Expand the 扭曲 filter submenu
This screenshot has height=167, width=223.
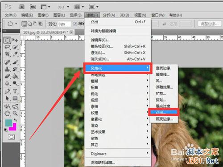(x=118, y=87)
